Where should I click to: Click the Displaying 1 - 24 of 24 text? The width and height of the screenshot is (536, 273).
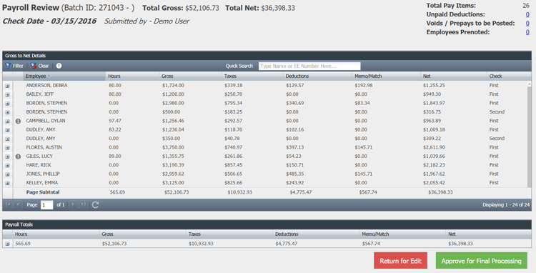pyautogui.click(x=506, y=205)
